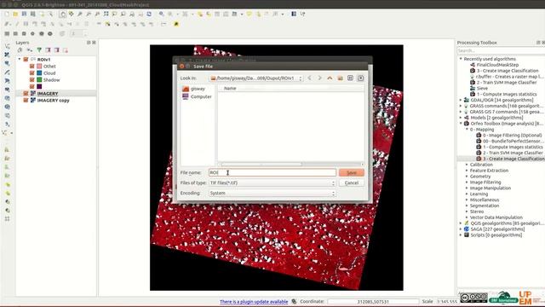Create new folder in Save file dialog
Image resolution: width=545 pixels, height=307 pixels.
coord(340,78)
